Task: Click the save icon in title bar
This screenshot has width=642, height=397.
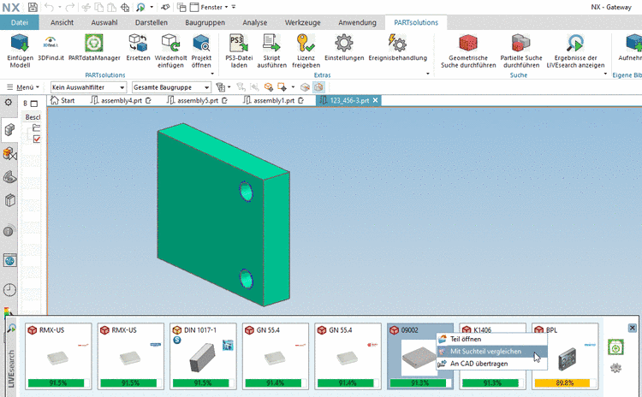Action: 33,7
